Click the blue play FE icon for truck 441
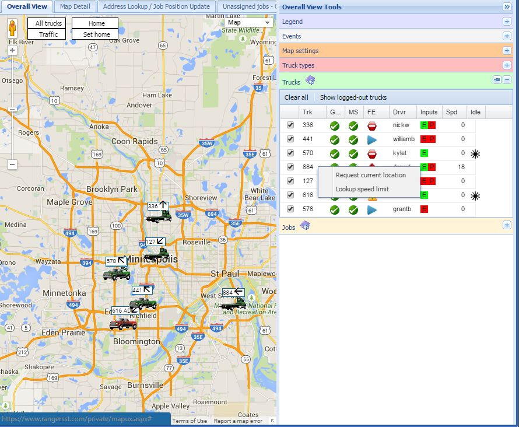 372,139
